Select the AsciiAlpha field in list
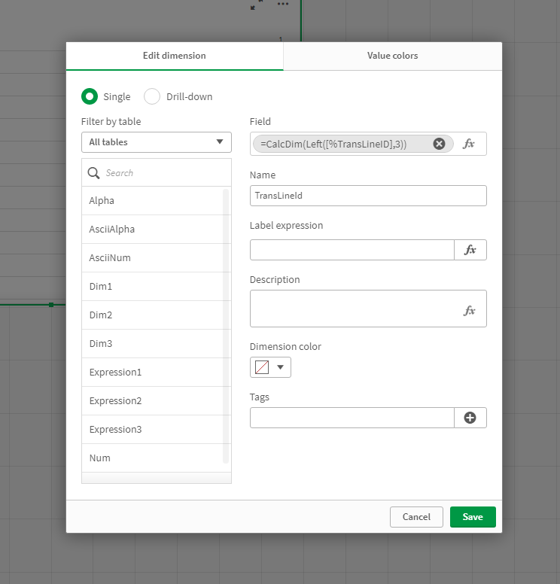 coord(112,230)
